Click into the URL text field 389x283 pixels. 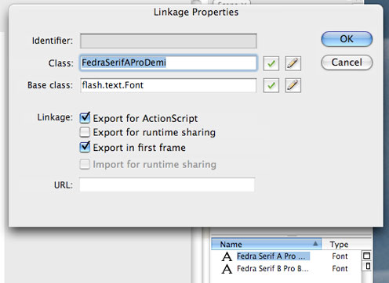[167, 184]
